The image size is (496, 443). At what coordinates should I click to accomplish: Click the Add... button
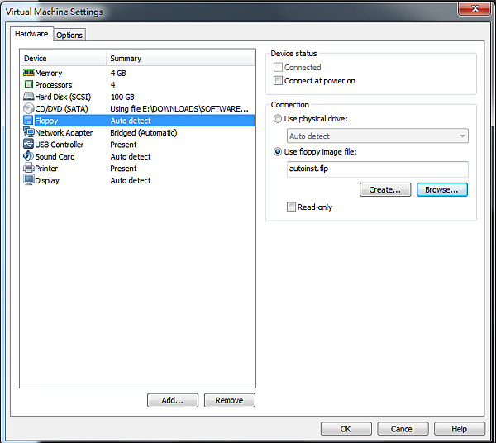click(173, 400)
